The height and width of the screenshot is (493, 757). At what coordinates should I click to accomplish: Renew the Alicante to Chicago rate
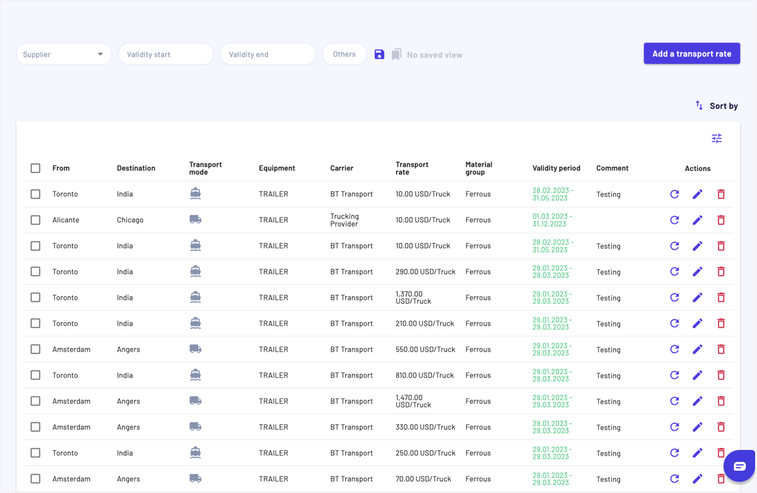674,220
